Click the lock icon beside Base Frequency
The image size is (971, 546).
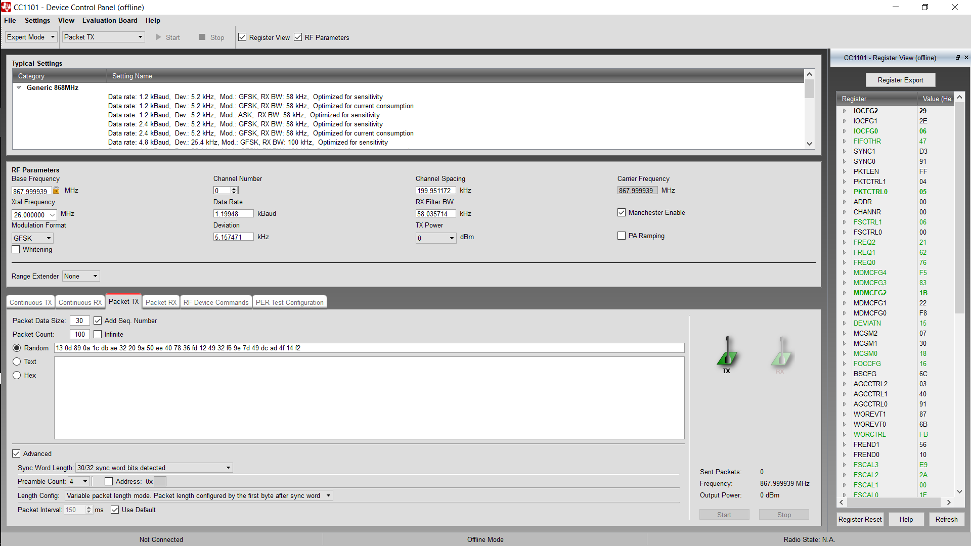click(56, 191)
